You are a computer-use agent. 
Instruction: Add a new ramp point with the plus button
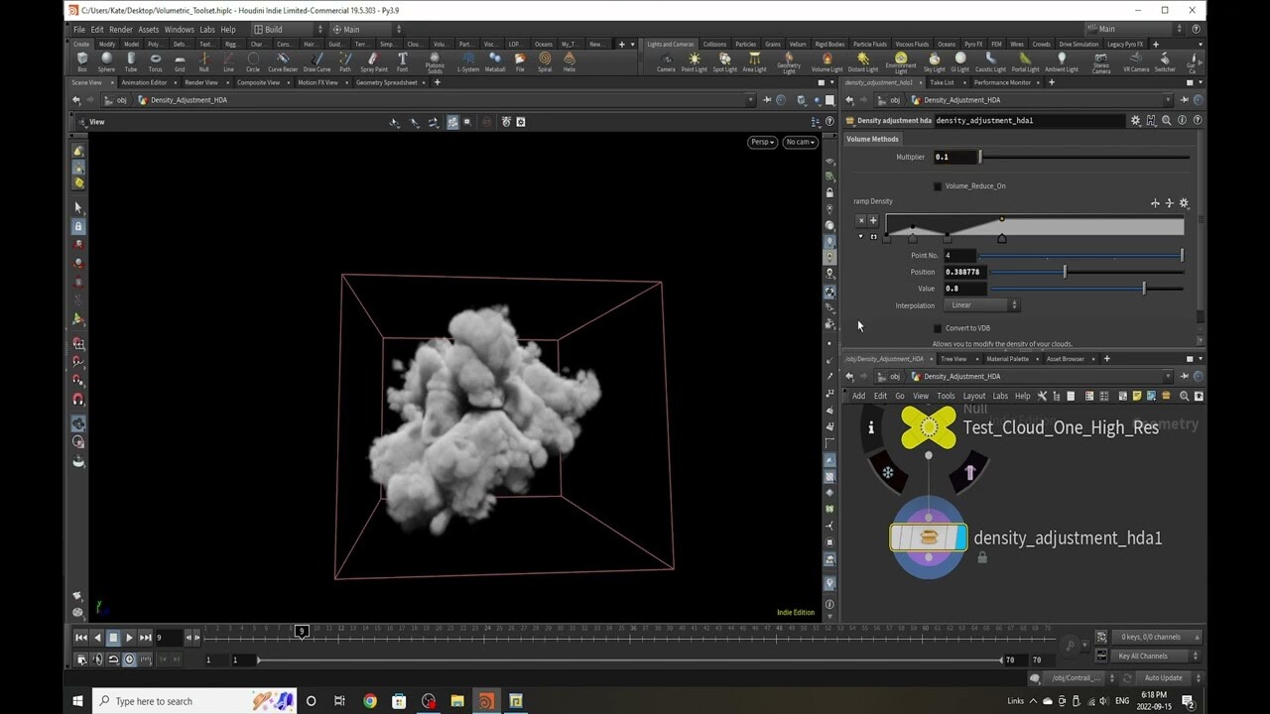tap(873, 220)
